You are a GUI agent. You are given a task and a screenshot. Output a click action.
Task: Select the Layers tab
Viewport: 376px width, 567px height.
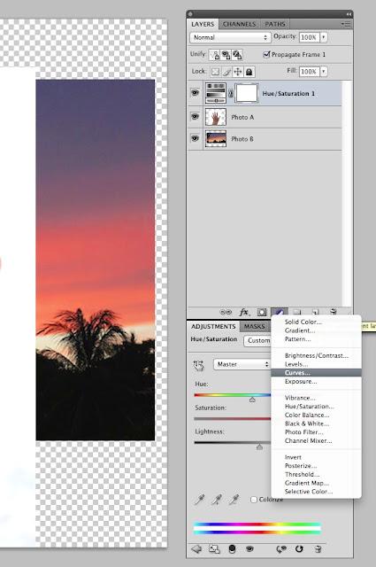point(203,24)
